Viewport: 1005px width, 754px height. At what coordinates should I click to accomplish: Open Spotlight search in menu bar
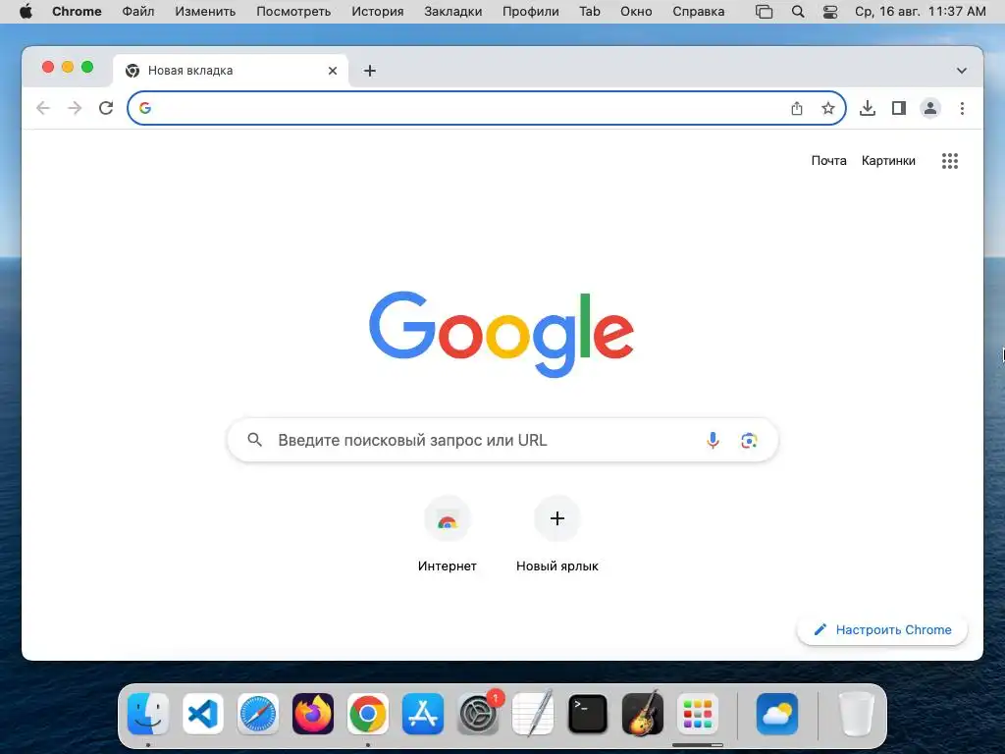pyautogui.click(x=798, y=12)
